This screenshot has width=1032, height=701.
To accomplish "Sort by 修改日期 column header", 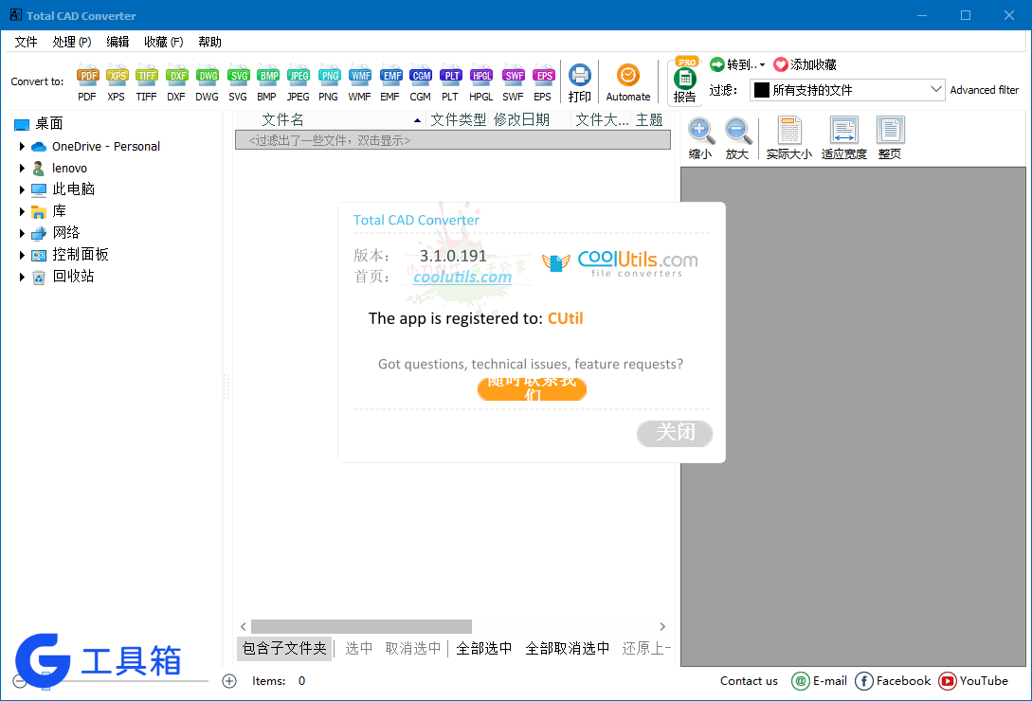I will pyautogui.click(x=522, y=119).
